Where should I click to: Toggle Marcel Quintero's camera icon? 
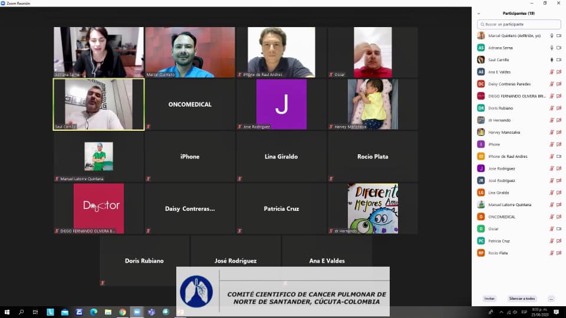click(x=559, y=36)
